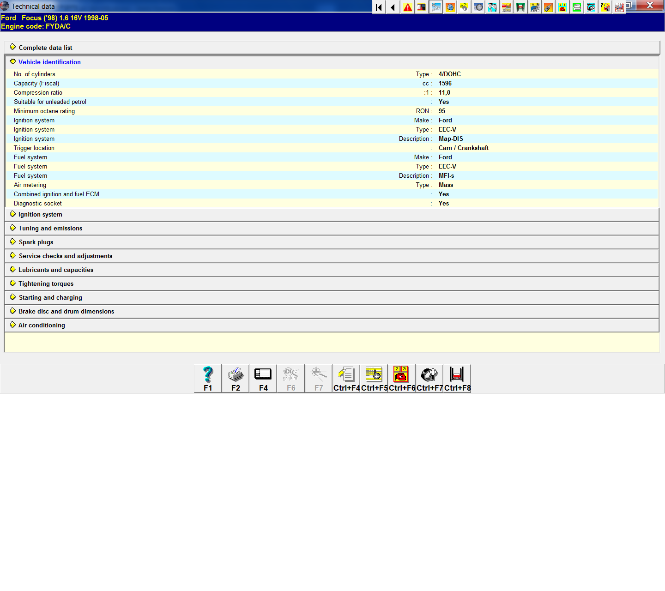Click the 'Capacity (Fiscal)' row label
The width and height of the screenshot is (665, 591).
tap(36, 83)
